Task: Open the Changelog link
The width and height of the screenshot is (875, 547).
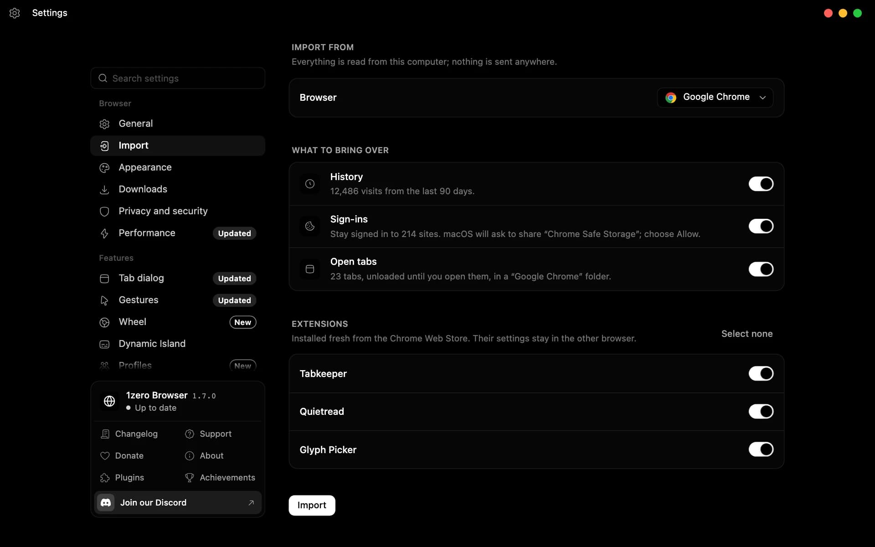Action: [x=129, y=433]
